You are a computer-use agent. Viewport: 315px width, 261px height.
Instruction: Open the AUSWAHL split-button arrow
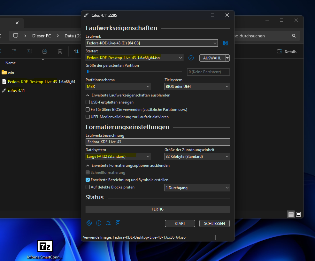227,58
